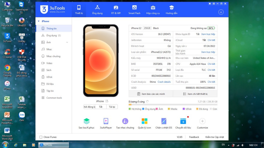Click the UDID value text
This screenshot has width=264, height=148.
[200, 88]
